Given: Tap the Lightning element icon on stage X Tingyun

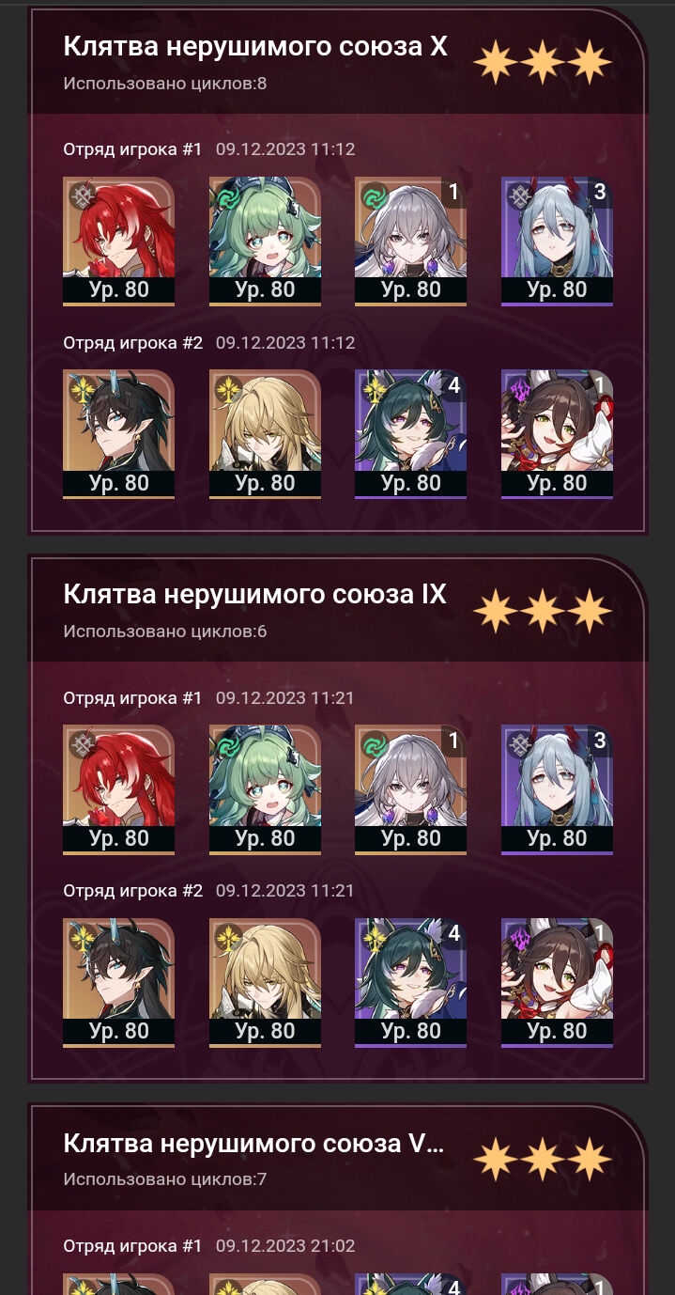Looking at the screenshot, I should [520, 388].
